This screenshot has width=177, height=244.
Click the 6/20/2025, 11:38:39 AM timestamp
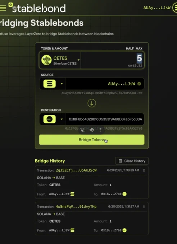tap(123, 170)
